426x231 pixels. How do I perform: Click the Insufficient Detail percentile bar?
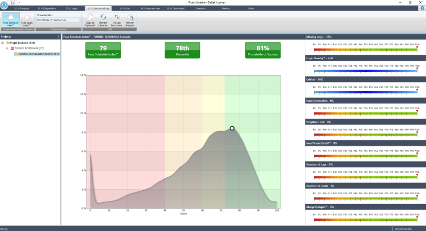[x=366, y=156]
